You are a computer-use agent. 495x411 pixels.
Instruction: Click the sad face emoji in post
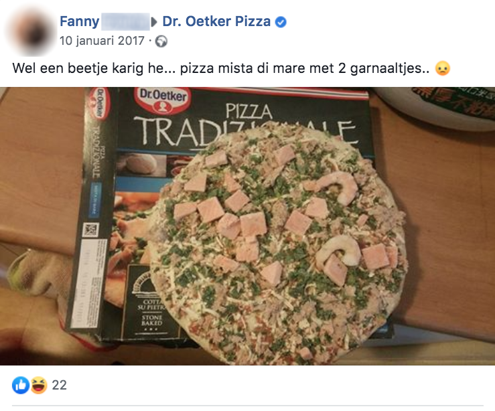[x=442, y=68]
